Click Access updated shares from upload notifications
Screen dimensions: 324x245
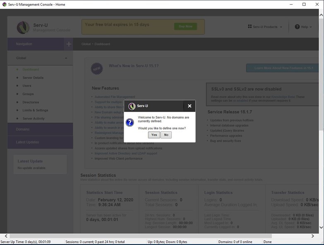click(128, 148)
